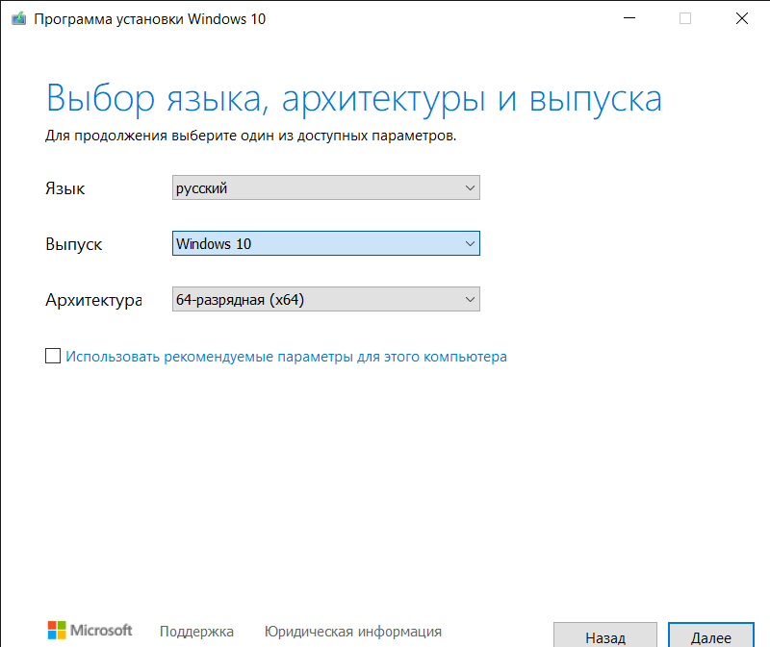Click the Windows setup icon in the title bar
Screen dimensions: 770x647
click(18, 18)
